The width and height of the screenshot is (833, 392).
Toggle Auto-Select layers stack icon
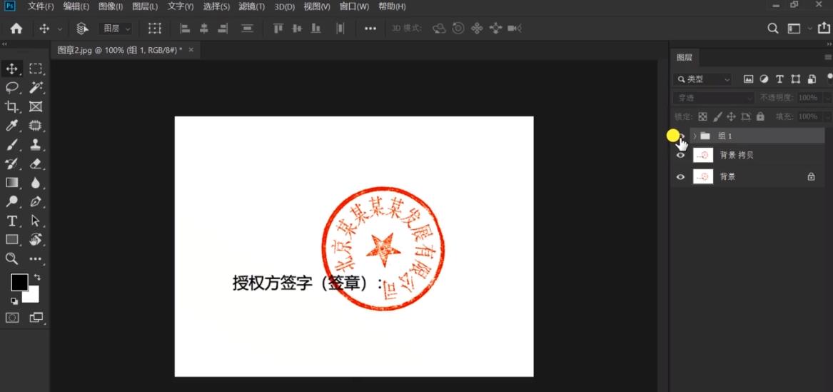click(82, 29)
